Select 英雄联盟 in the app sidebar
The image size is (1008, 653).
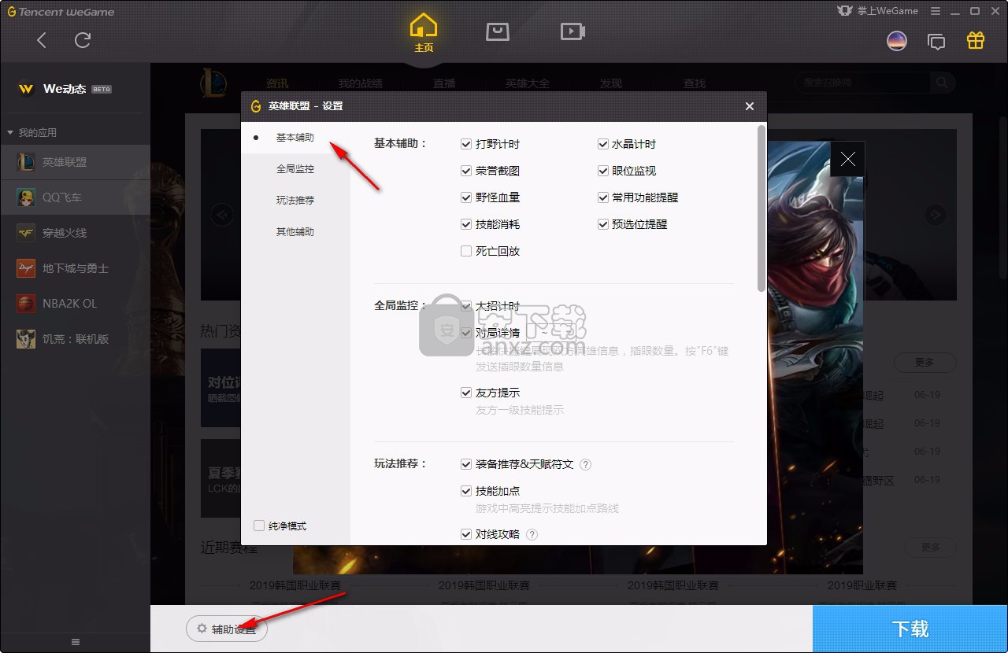[75, 162]
